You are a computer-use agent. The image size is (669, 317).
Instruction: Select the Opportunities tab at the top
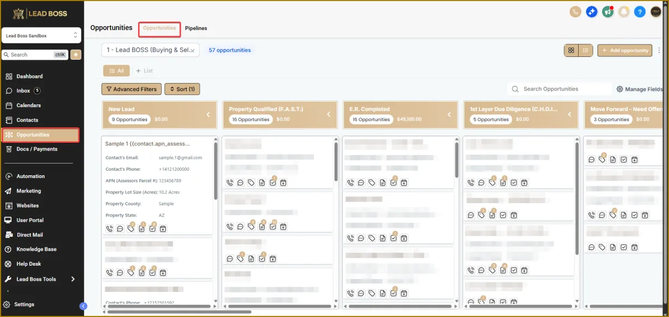point(159,28)
